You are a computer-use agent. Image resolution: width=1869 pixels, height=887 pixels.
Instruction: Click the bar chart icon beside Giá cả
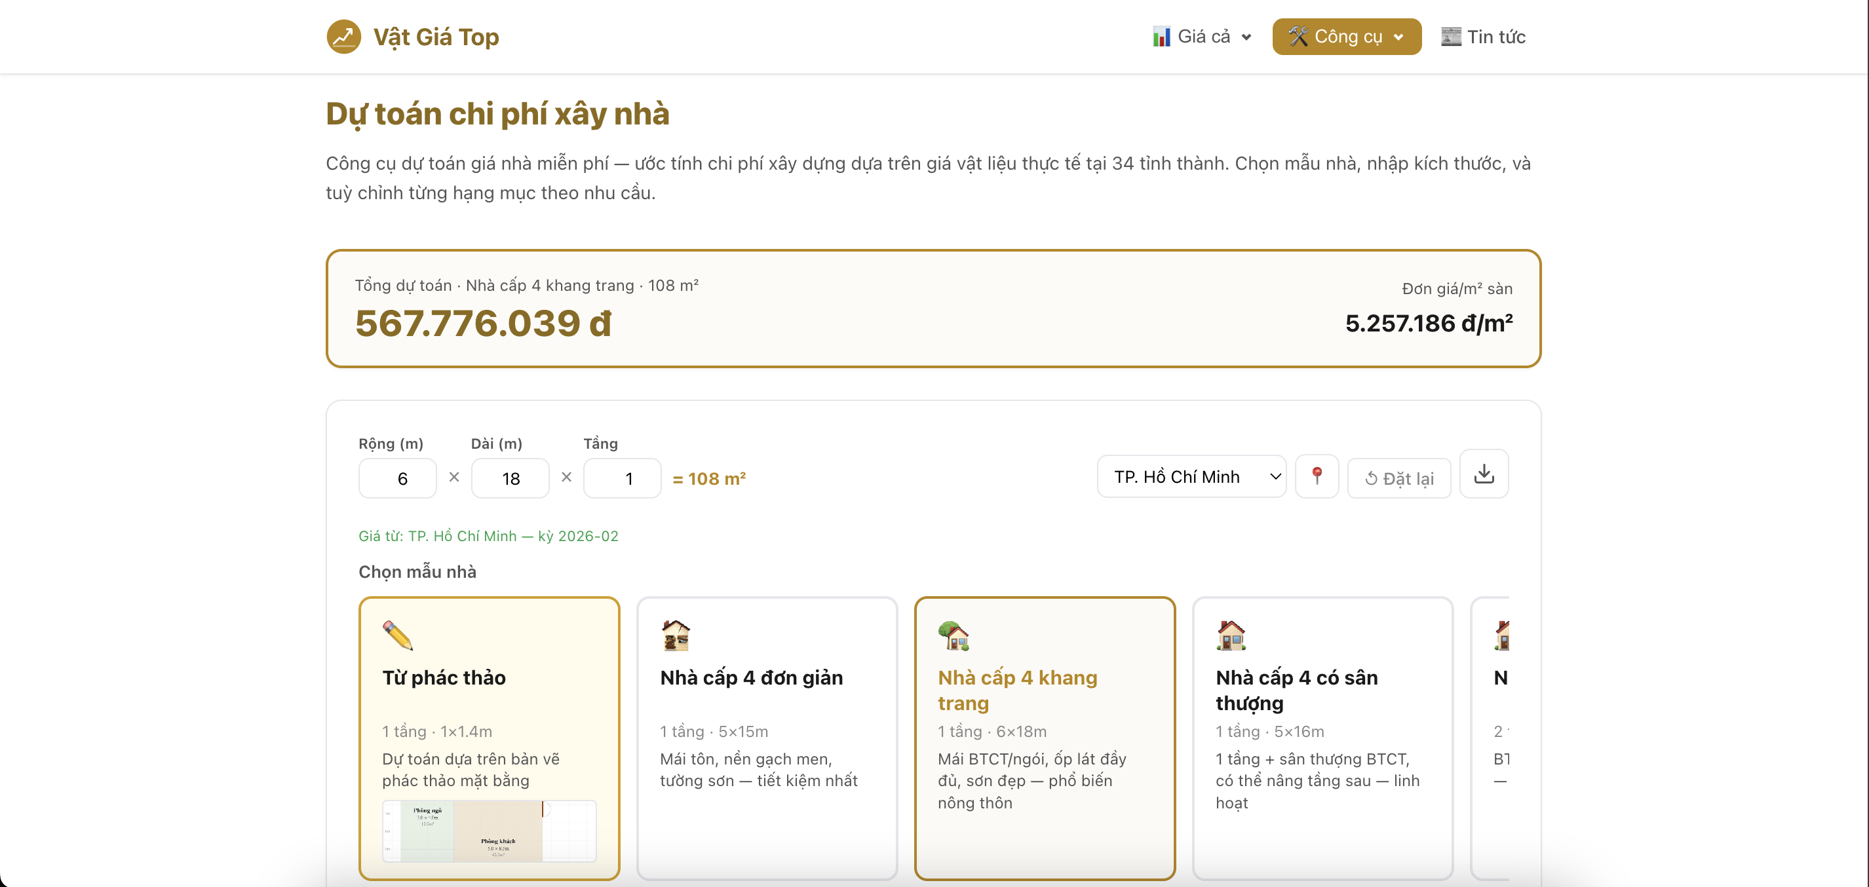[1161, 36]
